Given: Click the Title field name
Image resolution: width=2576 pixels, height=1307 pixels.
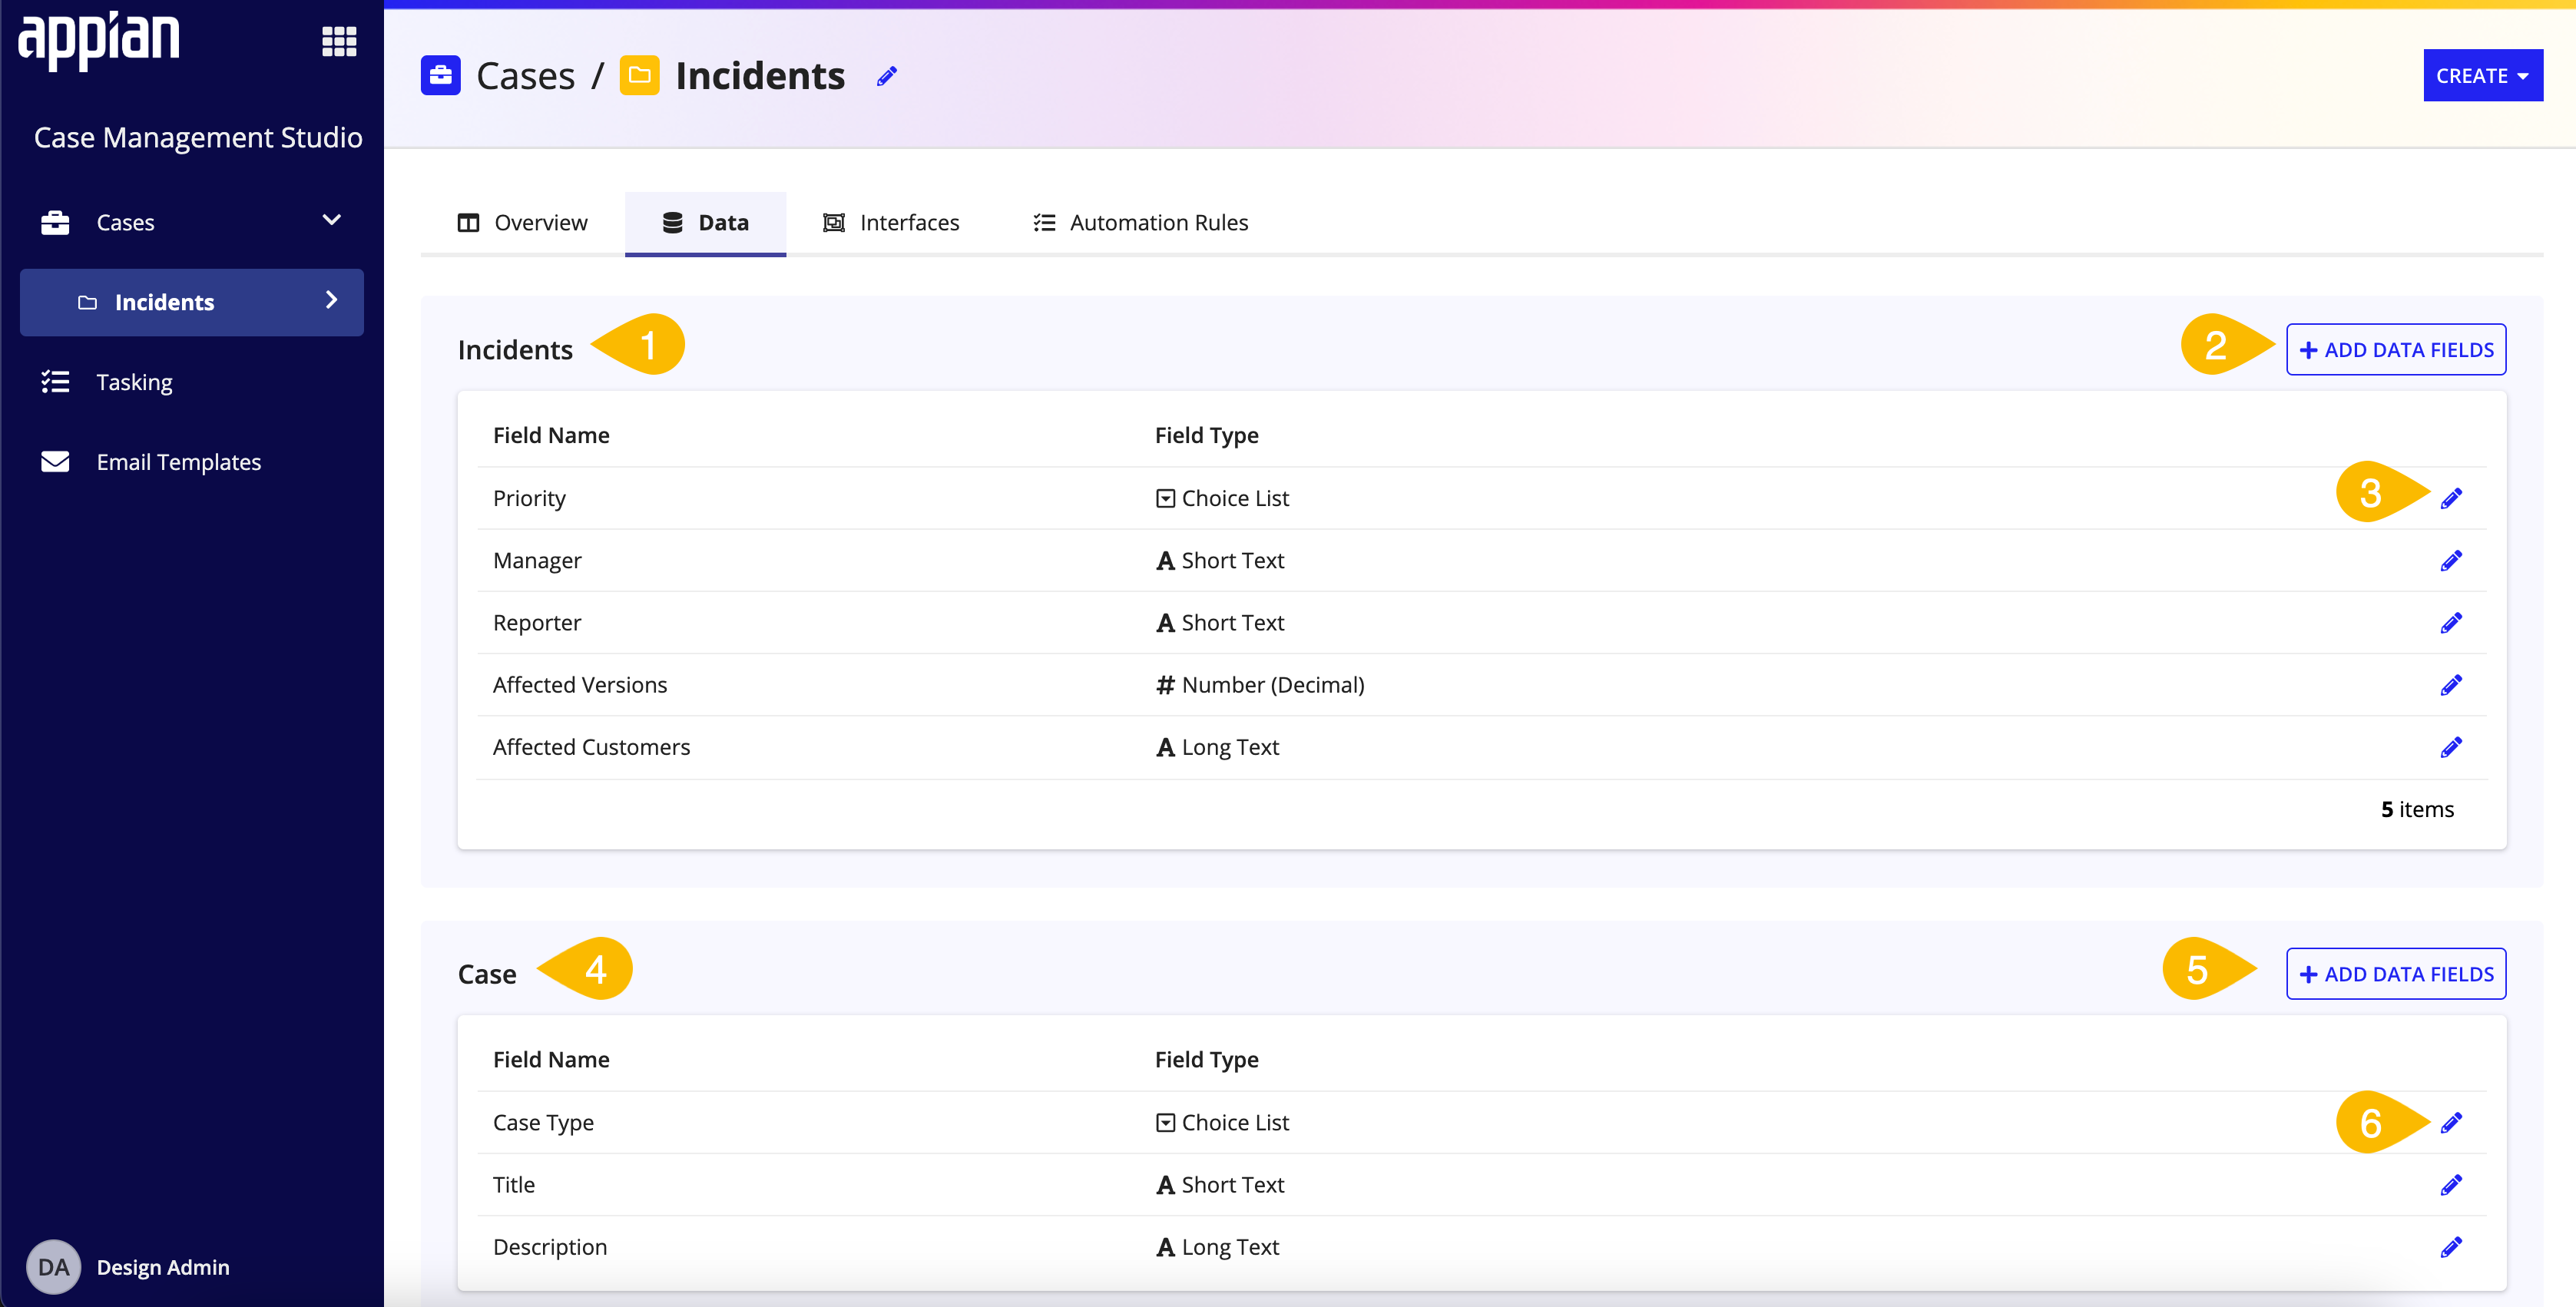Looking at the screenshot, I should point(514,1185).
